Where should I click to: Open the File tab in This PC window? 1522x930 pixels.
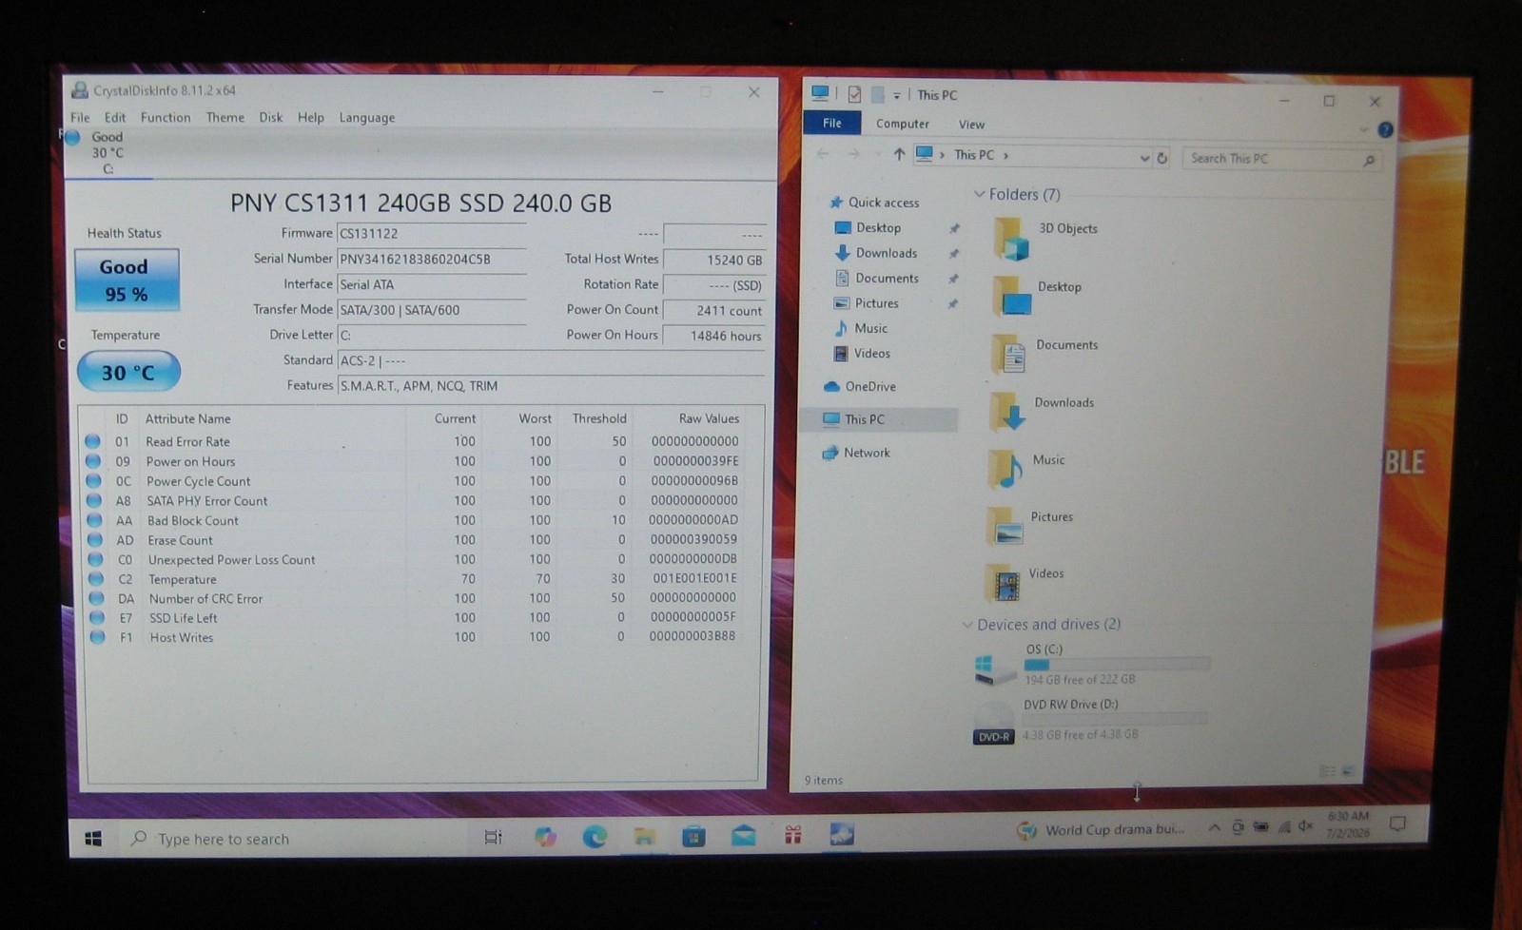point(832,123)
